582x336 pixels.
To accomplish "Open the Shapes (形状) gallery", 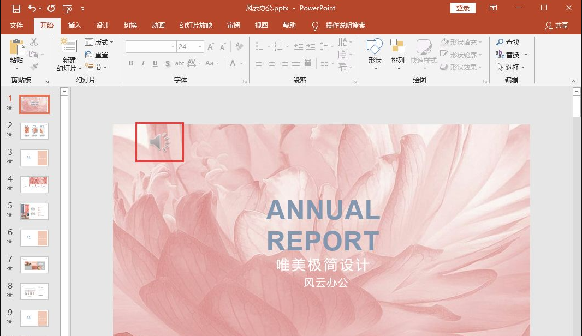I will 375,48.
